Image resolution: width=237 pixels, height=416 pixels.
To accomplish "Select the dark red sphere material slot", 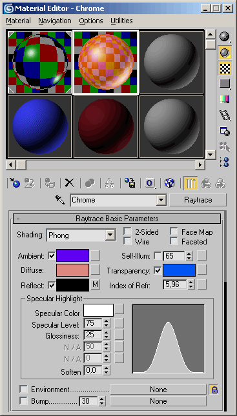I will 105,126.
